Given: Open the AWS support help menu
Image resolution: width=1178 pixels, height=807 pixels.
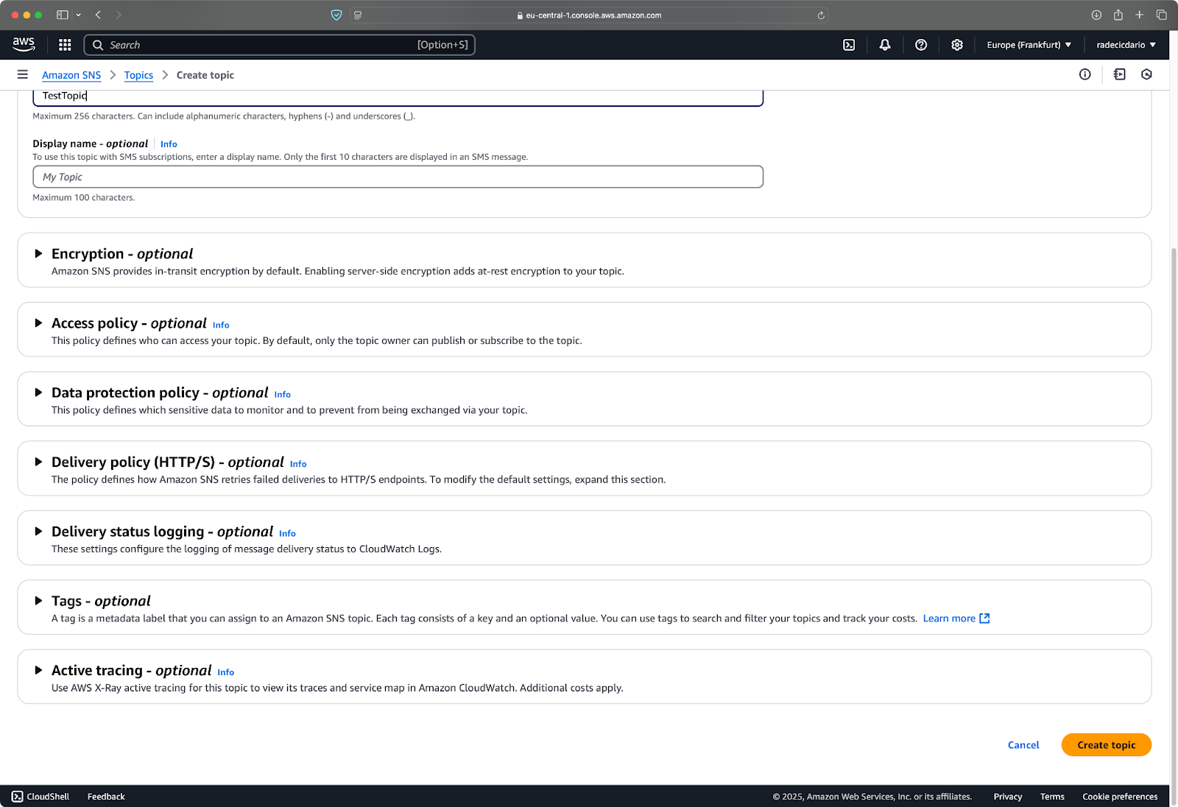Looking at the screenshot, I should click(921, 45).
